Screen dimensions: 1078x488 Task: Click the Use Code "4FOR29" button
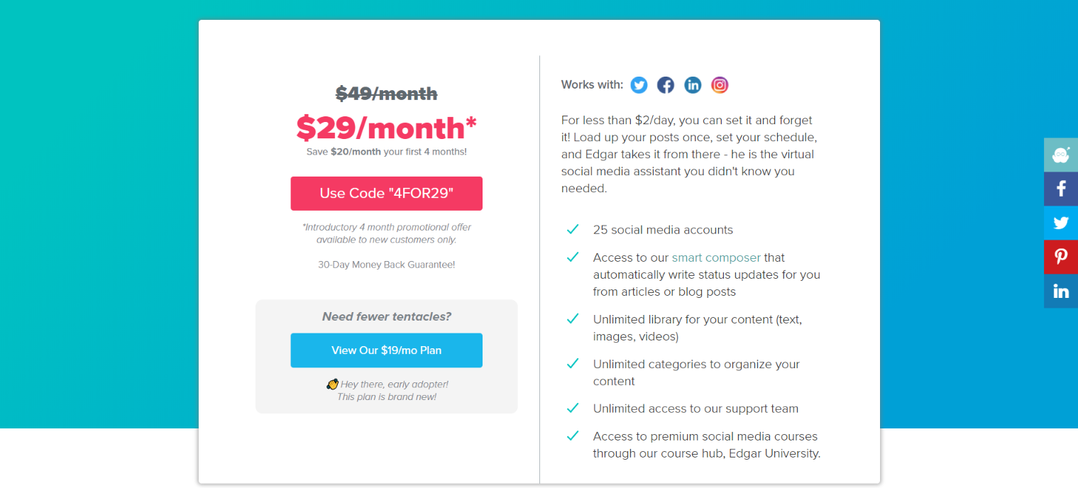tap(386, 194)
